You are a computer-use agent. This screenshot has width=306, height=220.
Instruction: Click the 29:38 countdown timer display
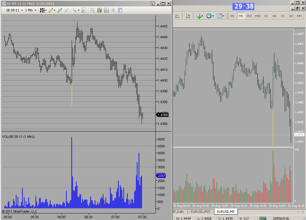pos(244,6)
